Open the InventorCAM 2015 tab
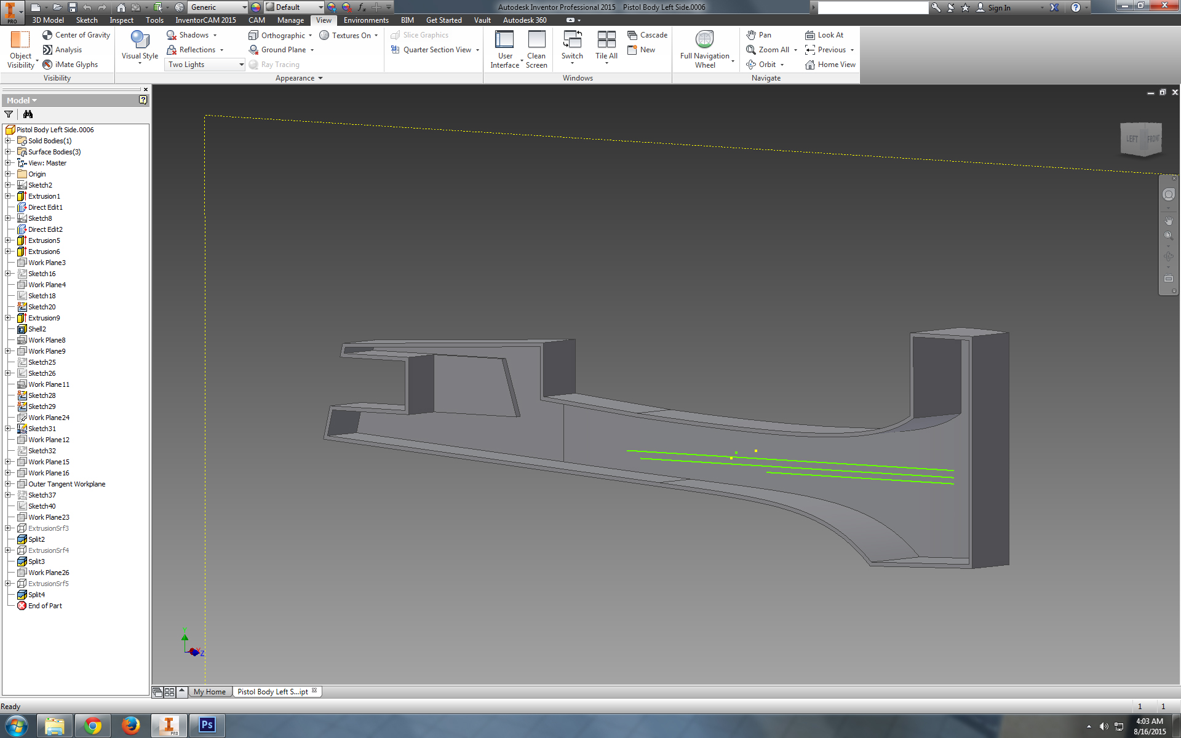Image resolution: width=1181 pixels, height=738 pixels. [x=205, y=20]
